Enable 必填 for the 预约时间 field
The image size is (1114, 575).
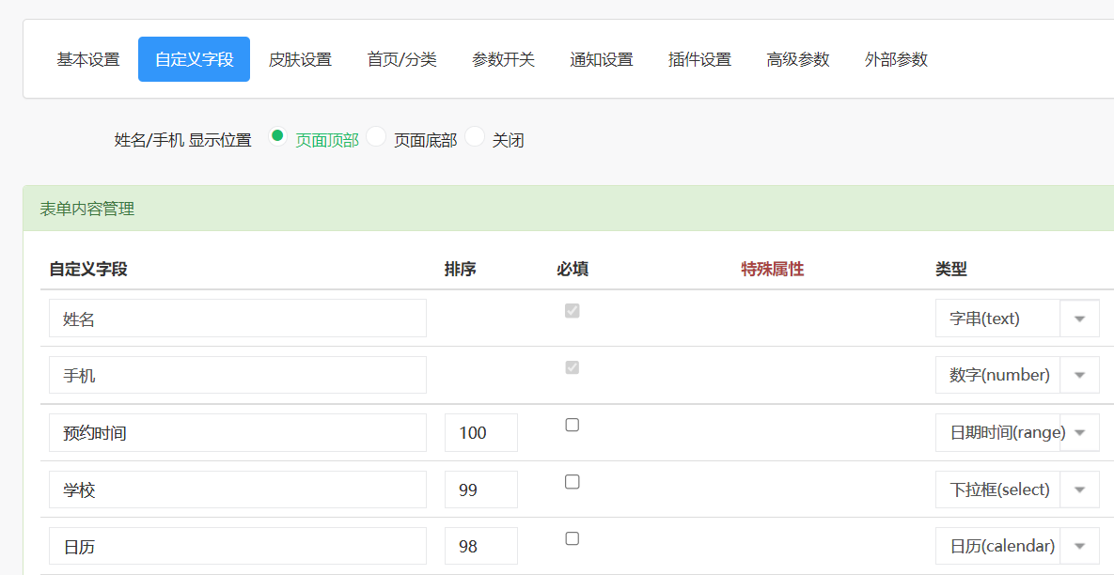click(x=572, y=425)
